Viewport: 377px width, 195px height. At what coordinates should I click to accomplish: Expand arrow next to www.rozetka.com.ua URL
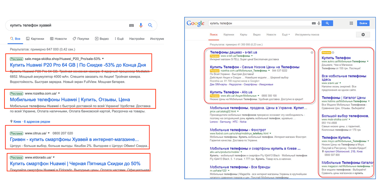pyautogui.click(x=59, y=93)
